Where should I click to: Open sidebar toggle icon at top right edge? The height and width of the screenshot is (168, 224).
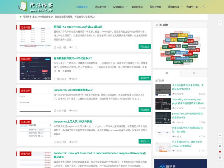coord(220,23)
